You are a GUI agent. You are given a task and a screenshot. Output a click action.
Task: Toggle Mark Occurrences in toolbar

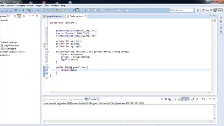77,10
